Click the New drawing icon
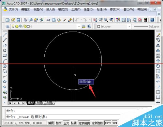 point(7,20)
